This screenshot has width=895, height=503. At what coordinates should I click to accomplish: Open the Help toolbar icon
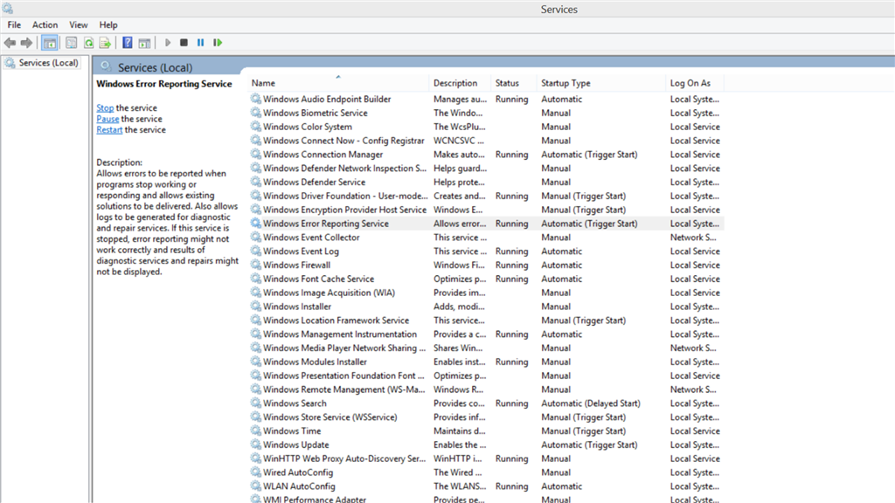(128, 43)
